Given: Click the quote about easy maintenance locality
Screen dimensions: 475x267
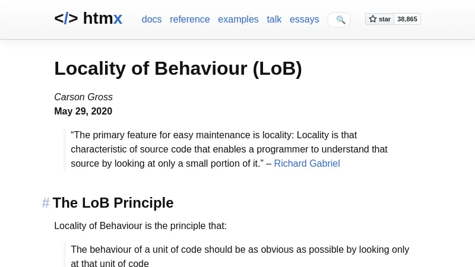Looking at the screenshot, I should click(x=229, y=149).
